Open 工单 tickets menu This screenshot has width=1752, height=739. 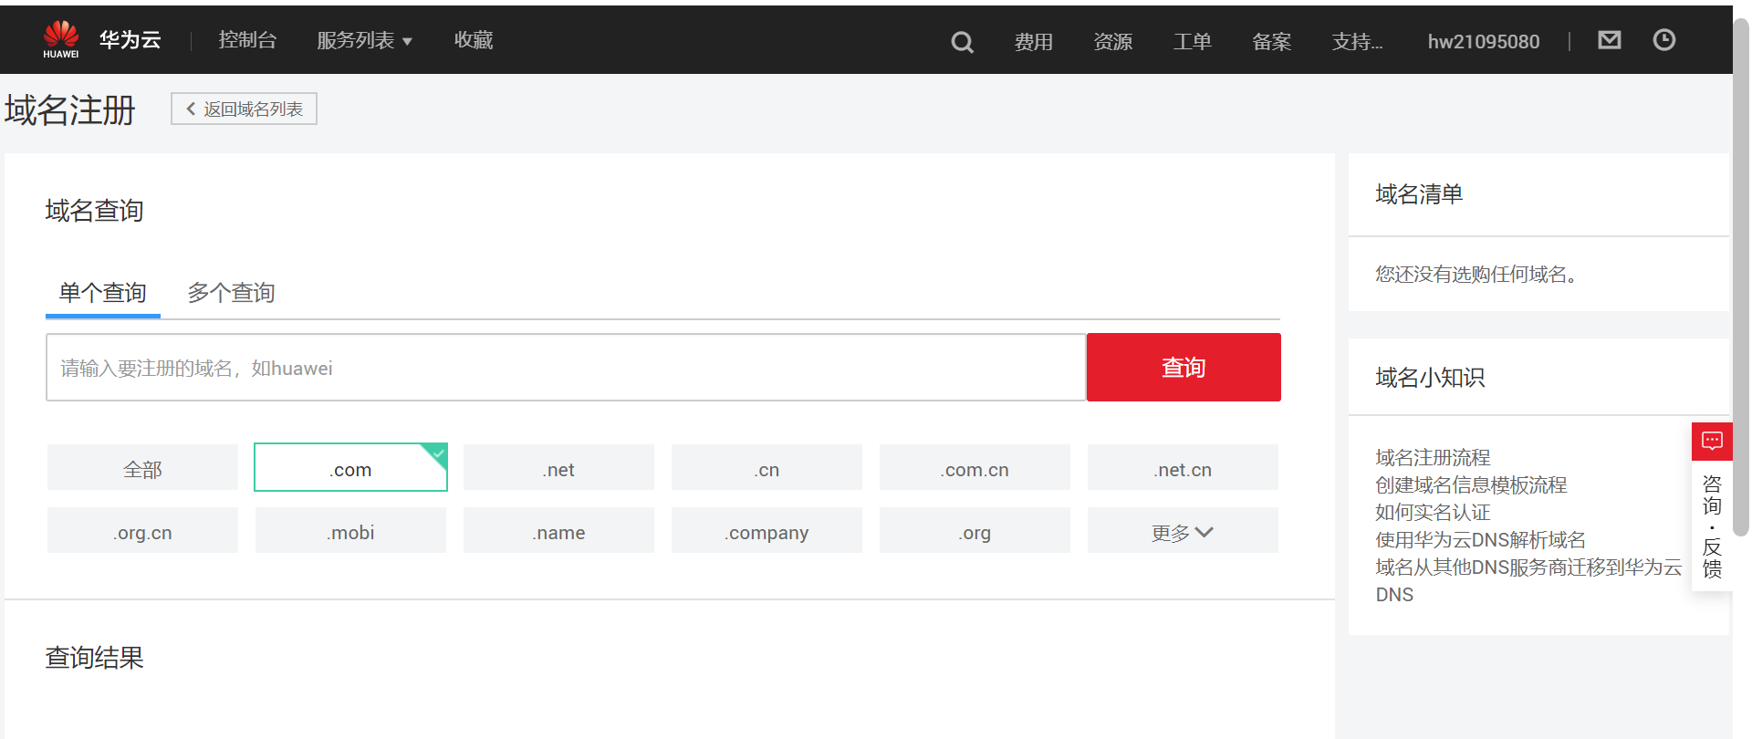point(1193,42)
